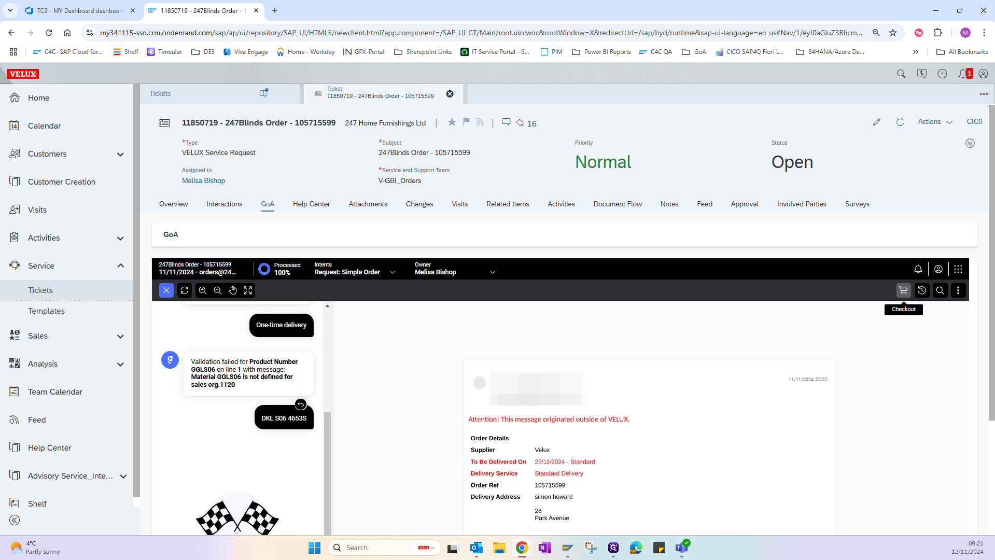
Task: Open the GoA notification bell icon
Action: 918,269
